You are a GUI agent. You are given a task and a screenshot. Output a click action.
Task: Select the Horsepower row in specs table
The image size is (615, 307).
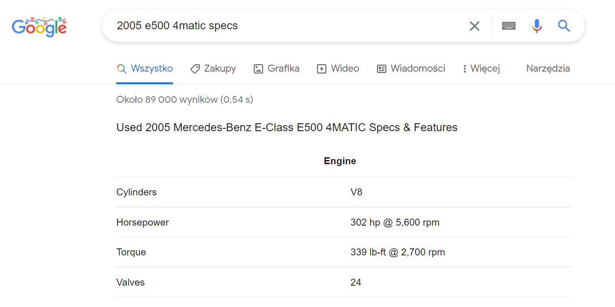coord(143,222)
